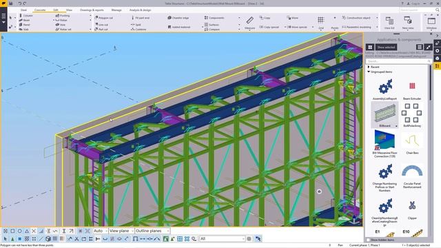Select Fit part end tool

pos(141,18)
